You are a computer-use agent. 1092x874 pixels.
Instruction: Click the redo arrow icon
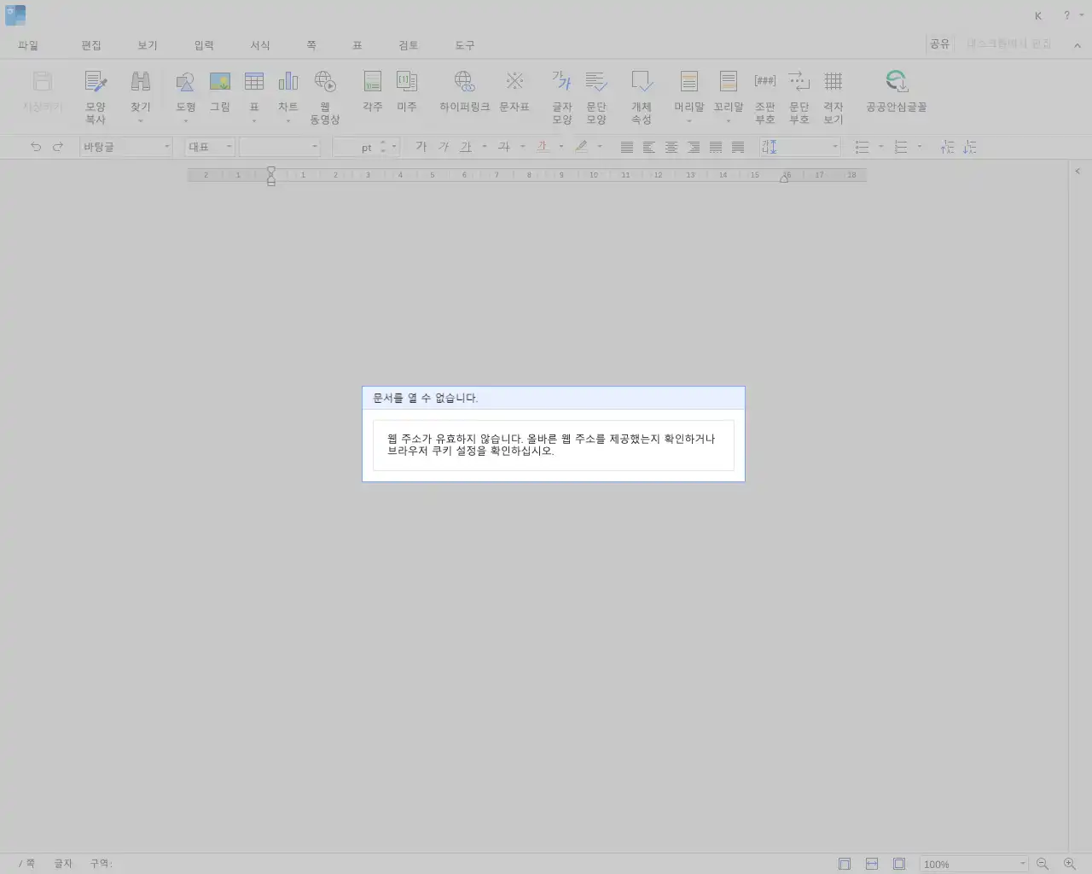(x=58, y=147)
